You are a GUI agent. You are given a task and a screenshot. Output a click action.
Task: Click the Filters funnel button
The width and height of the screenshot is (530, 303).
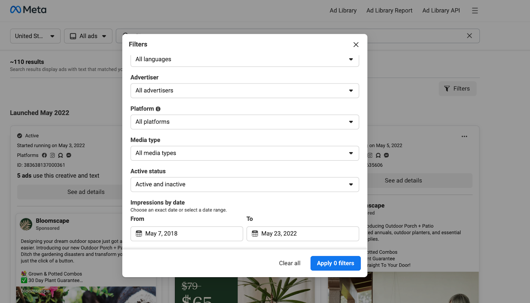coord(457,88)
